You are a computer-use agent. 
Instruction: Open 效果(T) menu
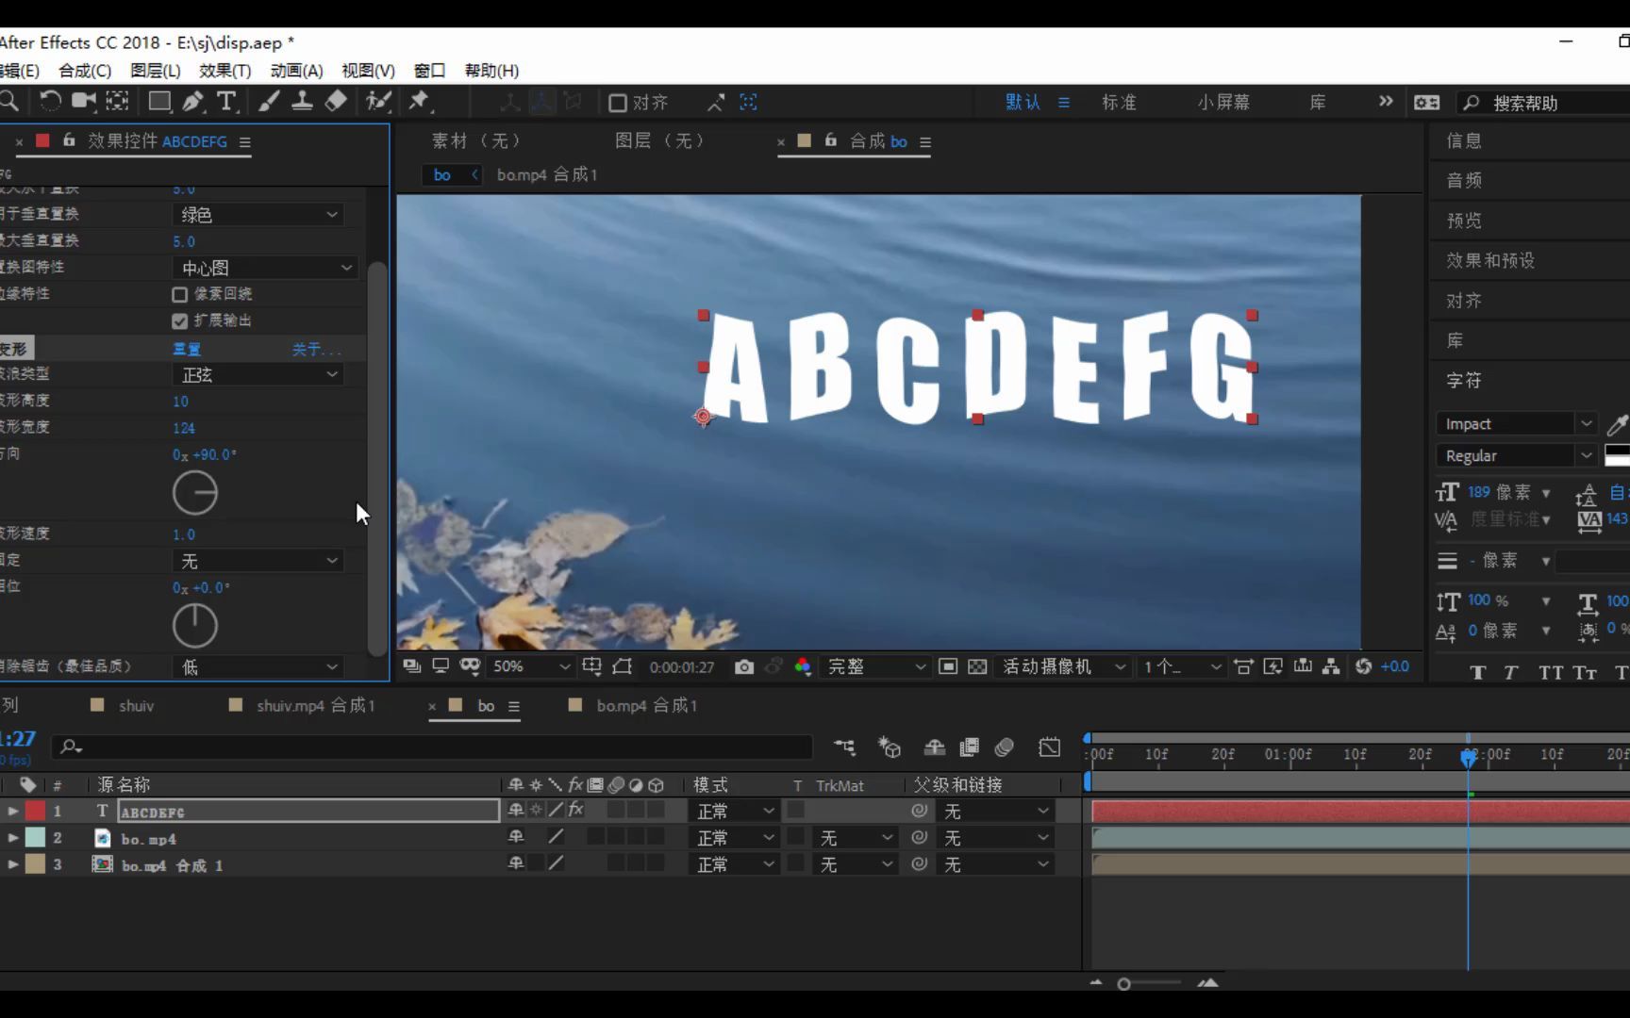click(225, 71)
